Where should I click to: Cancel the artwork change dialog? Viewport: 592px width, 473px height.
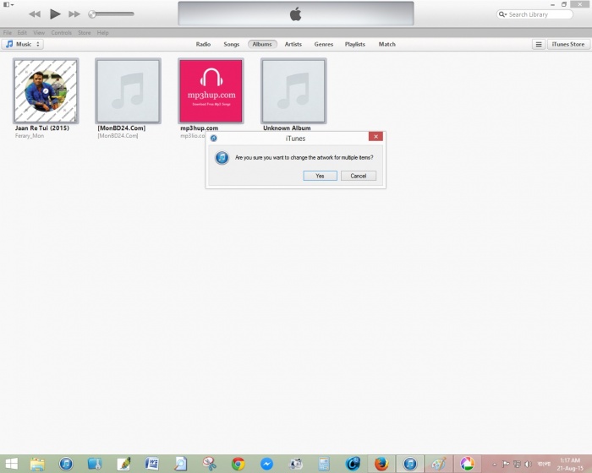point(359,176)
